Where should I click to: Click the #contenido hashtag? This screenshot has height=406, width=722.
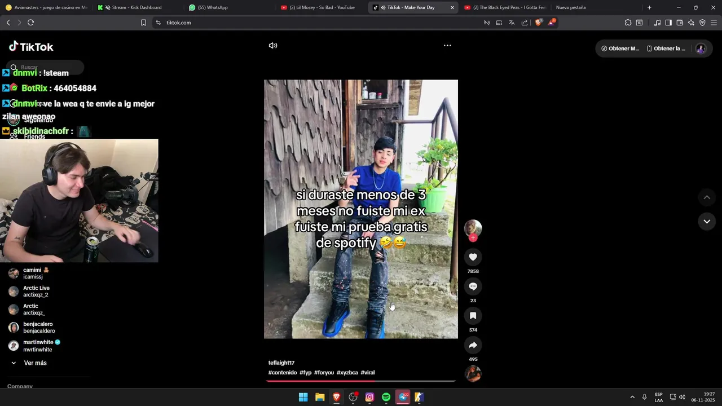283,373
